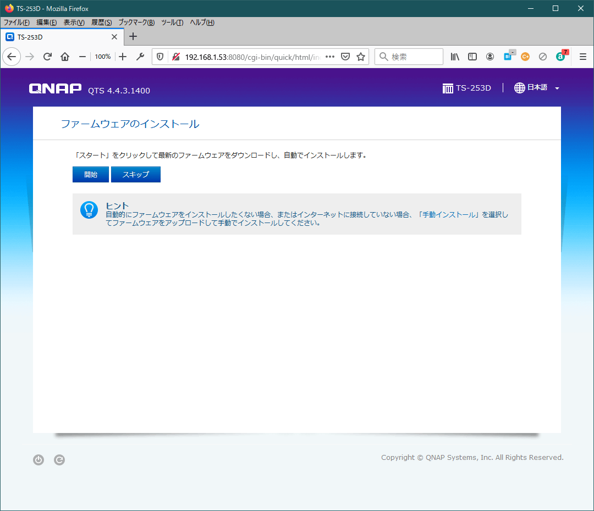This screenshot has width=594, height=511.
Task: Open Firefox hamburger application menu
Action: coord(583,57)
